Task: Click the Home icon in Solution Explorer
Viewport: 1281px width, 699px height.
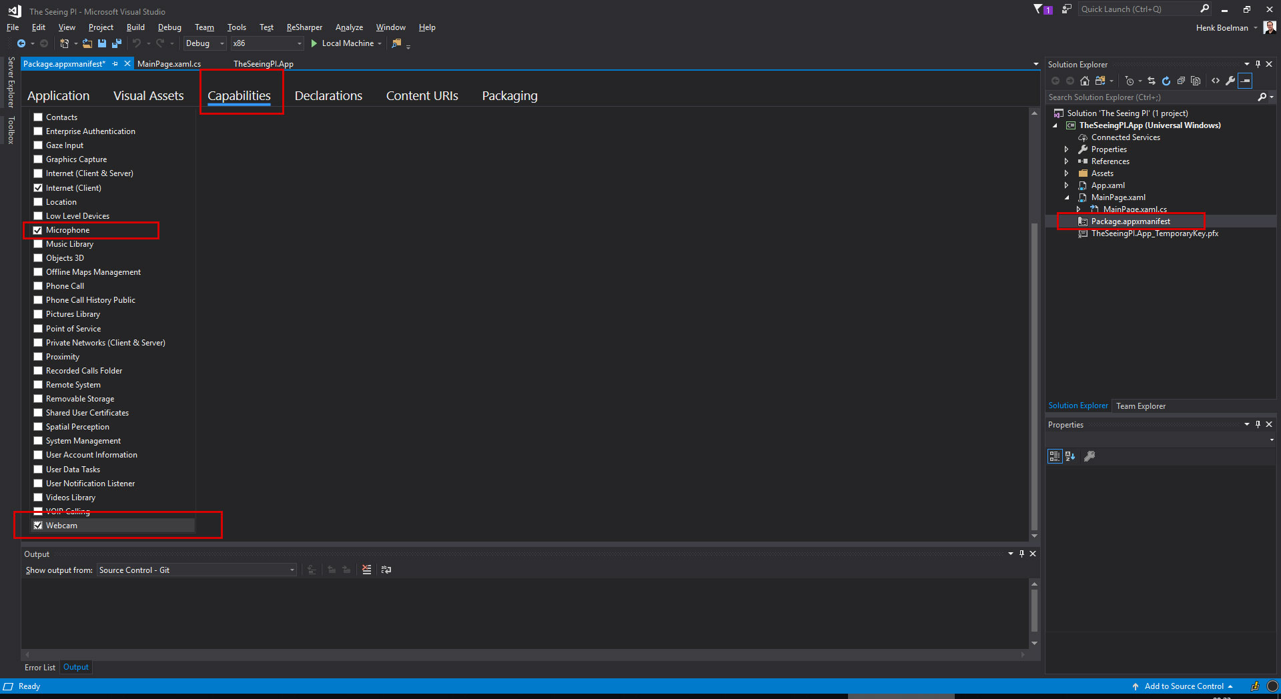Action: (x=1085, y=81)
